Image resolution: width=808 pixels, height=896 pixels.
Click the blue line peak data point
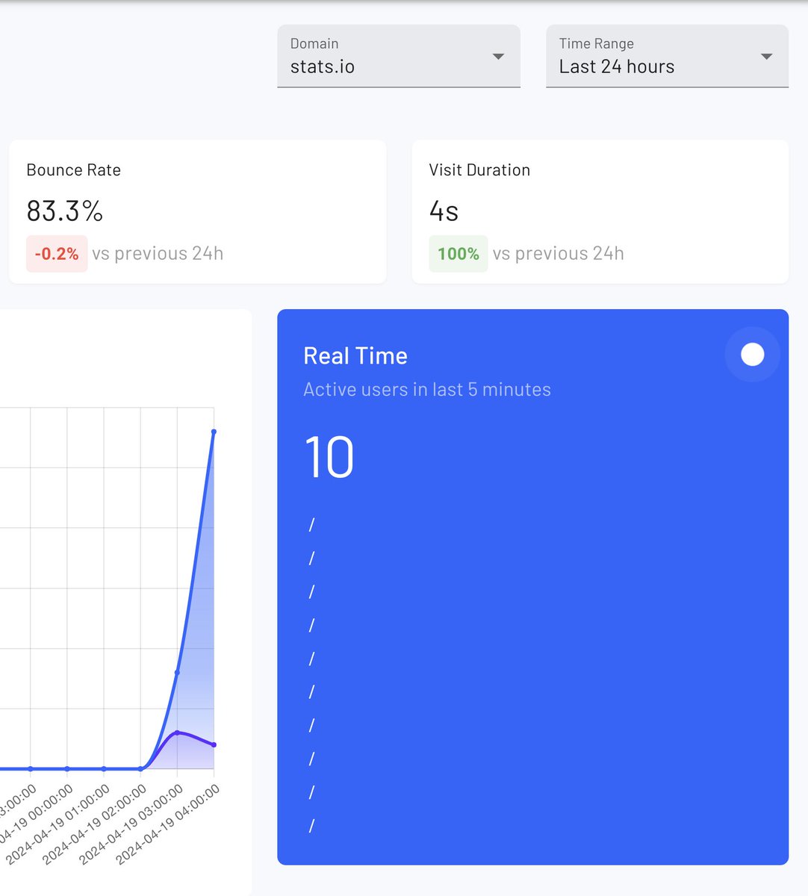click(x=214, y=432)
